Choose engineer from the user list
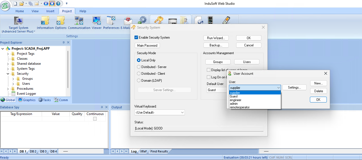Viewport: 362px width, 160px height. coord(236,100)
